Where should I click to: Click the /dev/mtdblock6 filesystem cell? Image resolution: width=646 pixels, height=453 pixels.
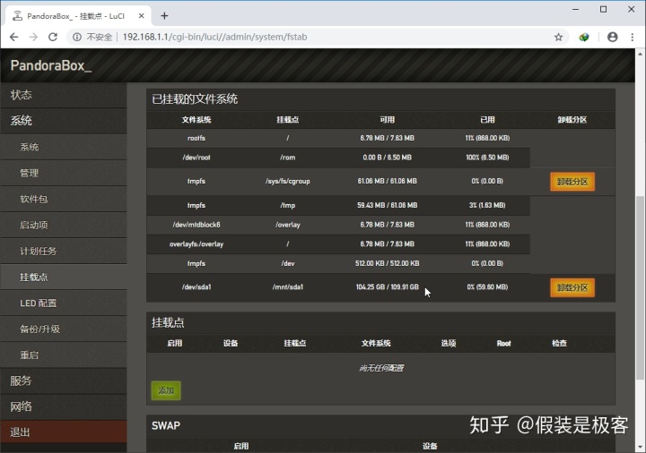(x=196, y=225)
